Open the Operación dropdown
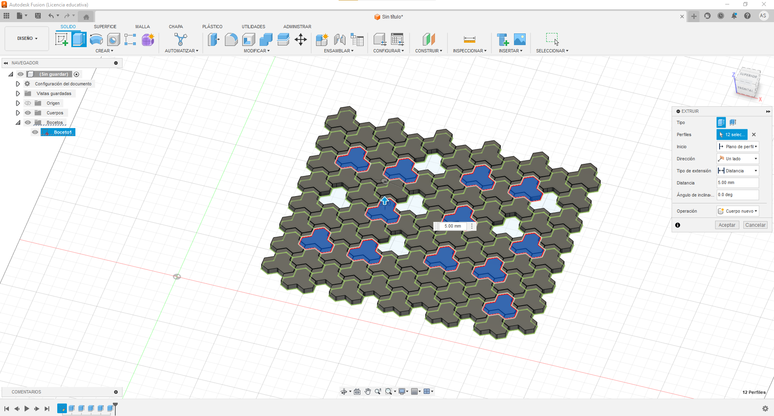The image size is (774, 416). point(738,211)
